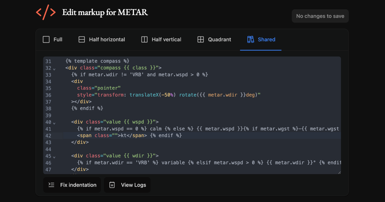This screenshot has height=202, width=385.
Task: Switch to the Half vertical tab
Action: [161, 39]
